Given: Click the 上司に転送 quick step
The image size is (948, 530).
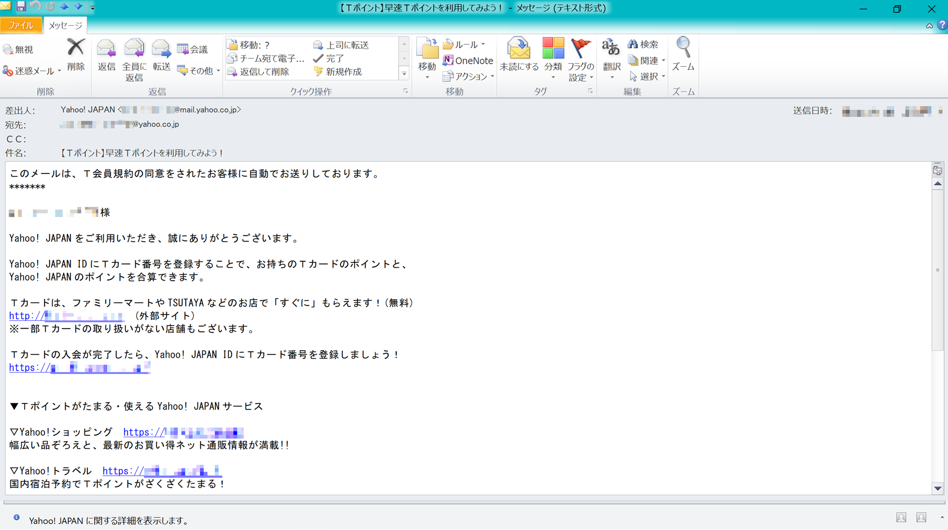Looking at the screenshot, I should pos(343,44).
